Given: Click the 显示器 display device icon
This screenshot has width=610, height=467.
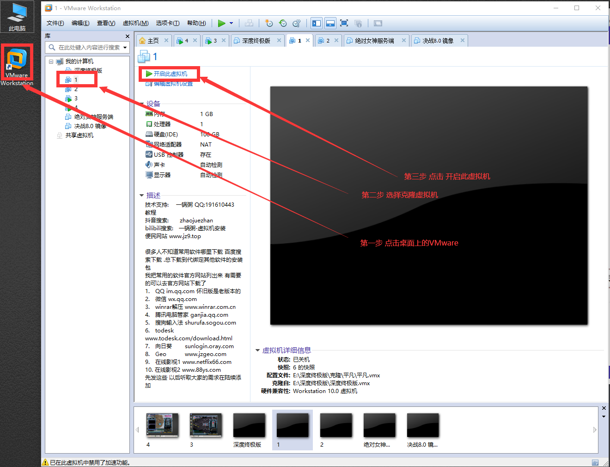Looking at the screenshot, I should (x=149, y=175).
